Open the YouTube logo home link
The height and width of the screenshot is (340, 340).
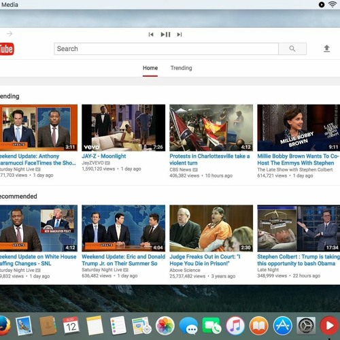pyautogui.click(x=7, y=49)
